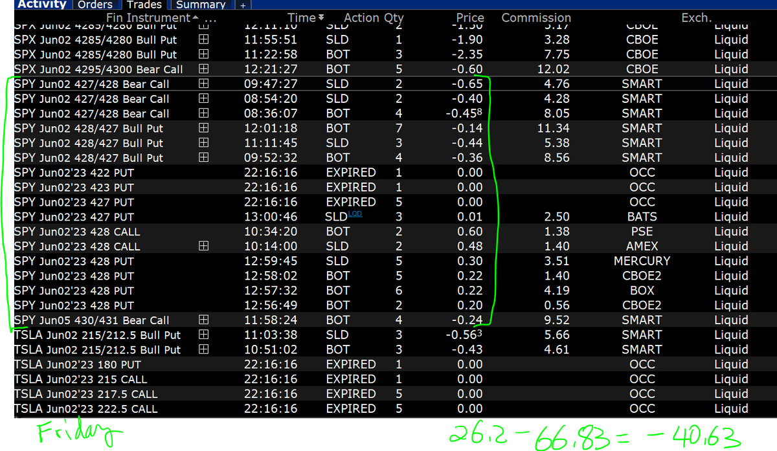
Task: Expand SPY Bull Put row at 12:01:18
Action: coord(203,129)
